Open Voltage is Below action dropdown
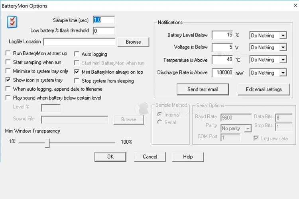 (x=283, y=47)
